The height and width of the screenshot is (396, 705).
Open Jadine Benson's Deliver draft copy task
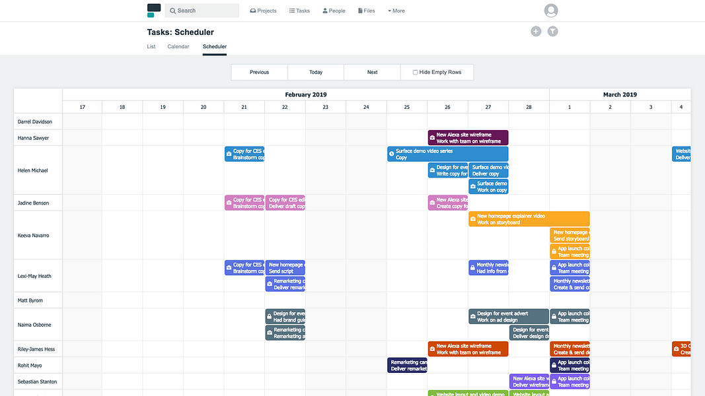[x=285, y=203]
